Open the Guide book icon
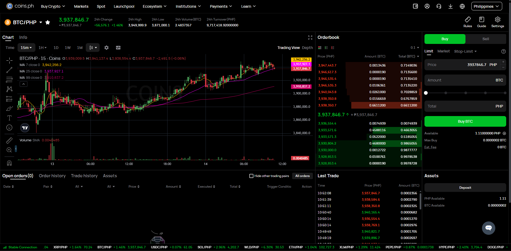 click(x=481, y=22)
